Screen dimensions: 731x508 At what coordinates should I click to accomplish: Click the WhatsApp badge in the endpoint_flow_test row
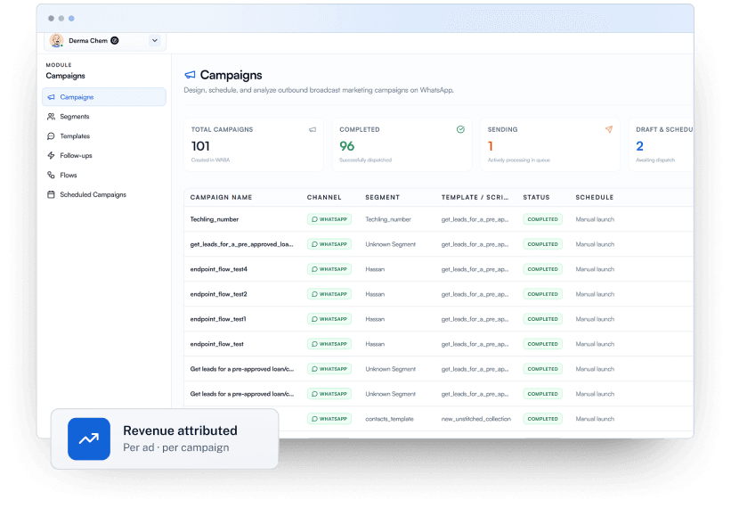click(x=329, y=344)
